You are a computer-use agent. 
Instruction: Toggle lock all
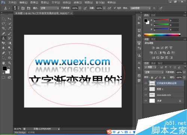164,78
